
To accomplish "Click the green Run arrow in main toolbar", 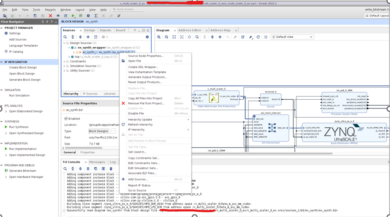I will (x=73, y=16).
